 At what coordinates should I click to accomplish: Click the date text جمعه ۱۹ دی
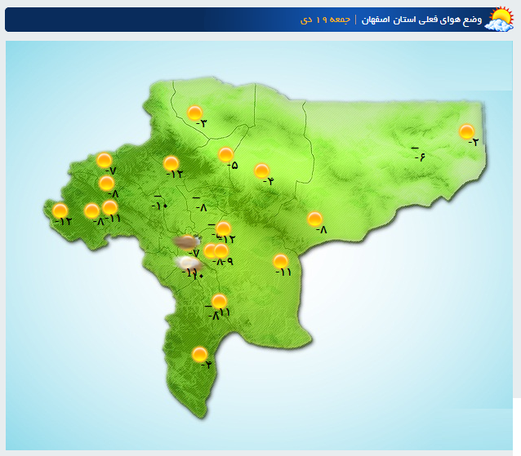tap(325, 20)
